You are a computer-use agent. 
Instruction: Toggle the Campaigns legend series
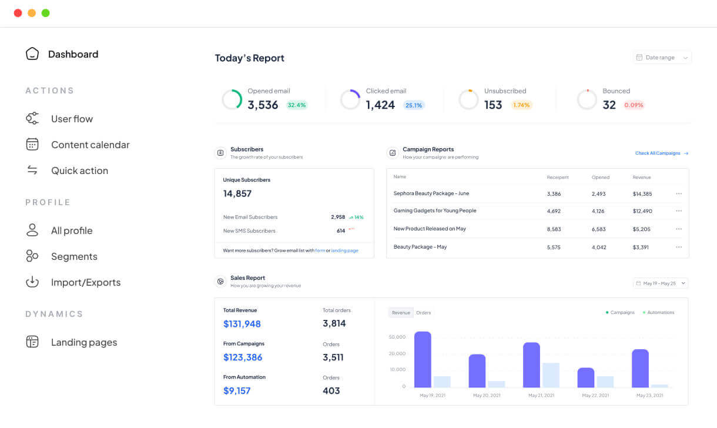click(x=621, y=313)
